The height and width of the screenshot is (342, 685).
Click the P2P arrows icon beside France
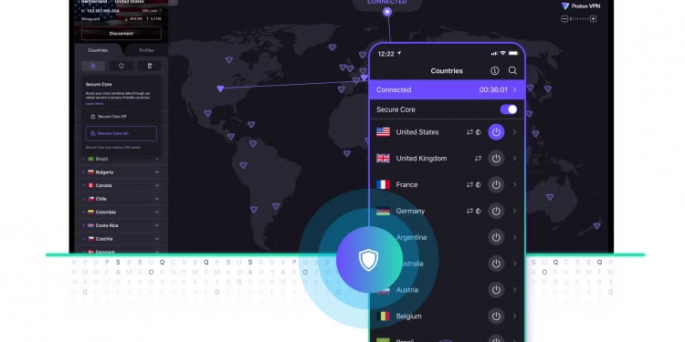tap(470, 184)
